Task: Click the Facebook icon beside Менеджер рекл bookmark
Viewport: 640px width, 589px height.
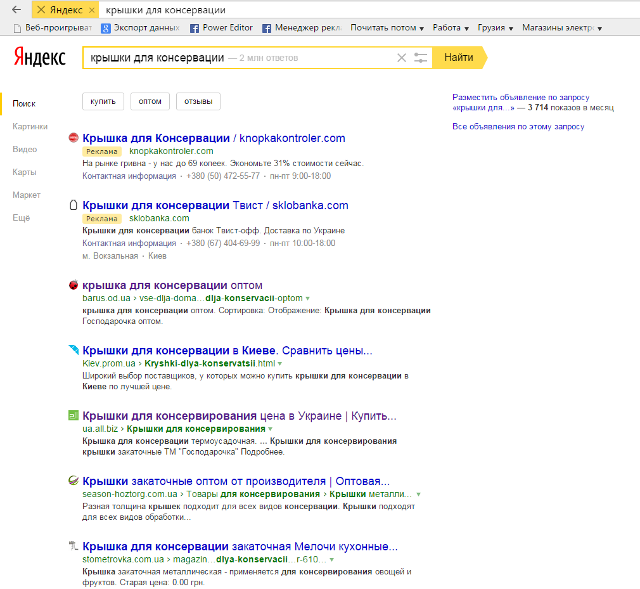Action: coord(267,28)
